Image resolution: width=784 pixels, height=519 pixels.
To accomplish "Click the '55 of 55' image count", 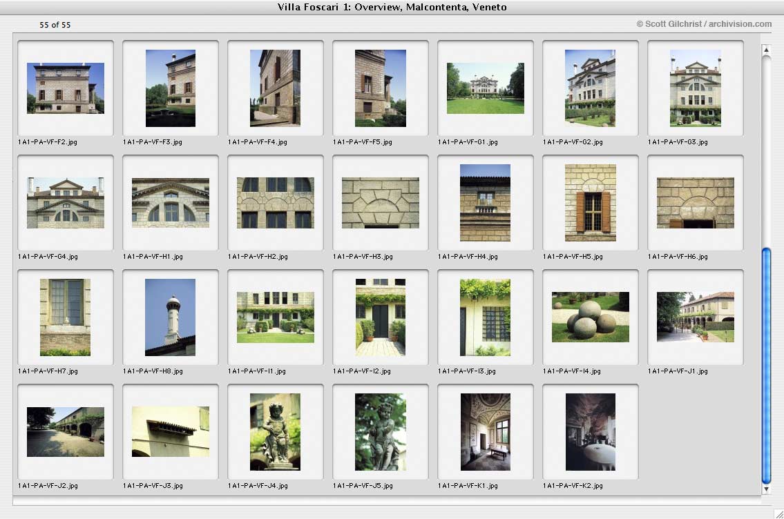I will click(55, 24).
